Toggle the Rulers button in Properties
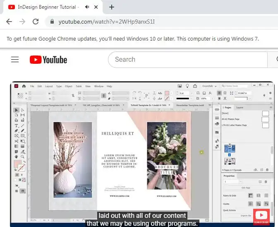 tap(251, 196)
